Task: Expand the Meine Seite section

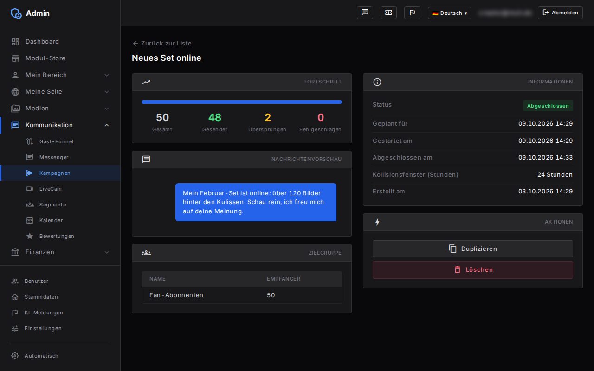Action: [60, 91]
